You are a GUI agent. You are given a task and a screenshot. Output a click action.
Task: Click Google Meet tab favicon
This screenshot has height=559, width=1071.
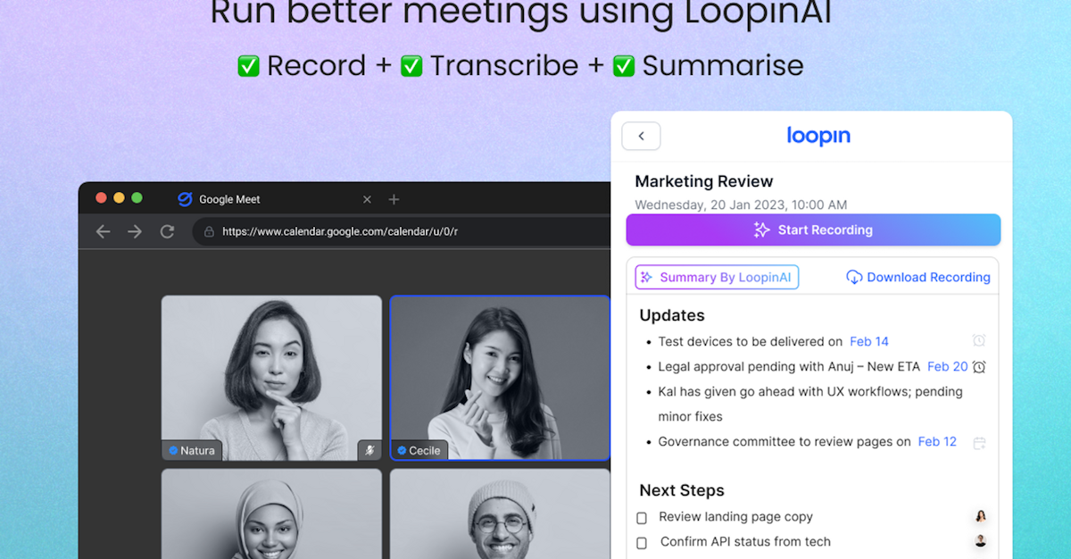[x=185, y=199]
